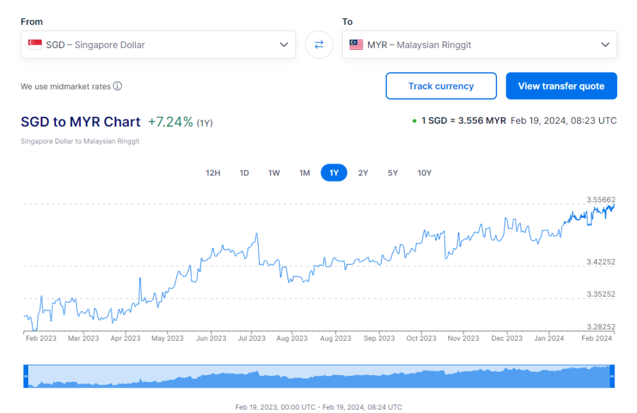This screenshot has height=413, width=637.
Task: Click the Track currency button
Action: tap(441, 86)
